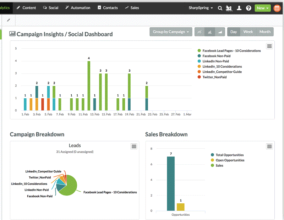Open the search icon in top navigation

220,8
